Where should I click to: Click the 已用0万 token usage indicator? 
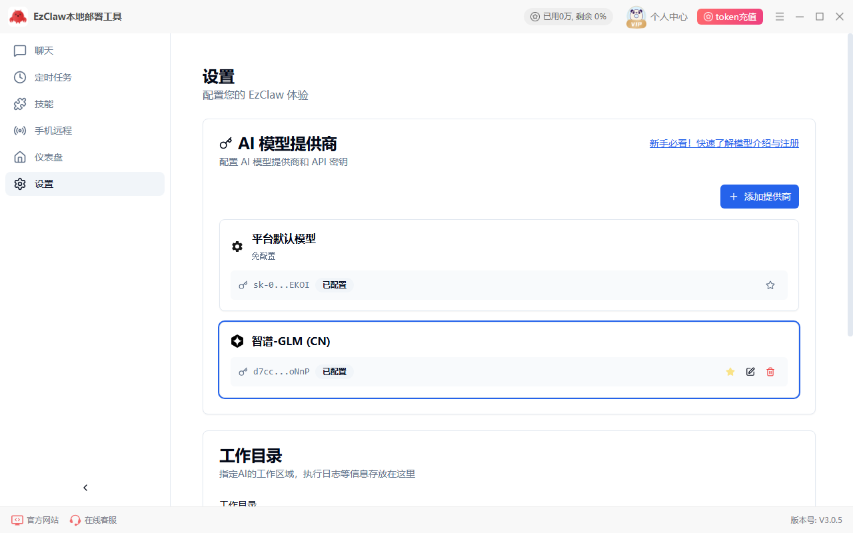tap(568, 17)
